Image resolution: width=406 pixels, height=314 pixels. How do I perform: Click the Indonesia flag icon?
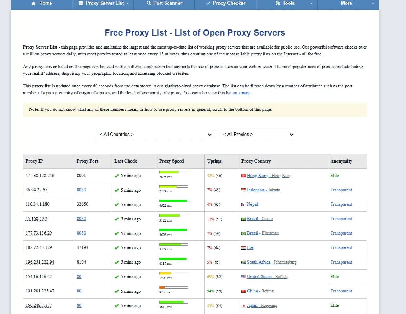pyautogui.click(x=244, y=190)
